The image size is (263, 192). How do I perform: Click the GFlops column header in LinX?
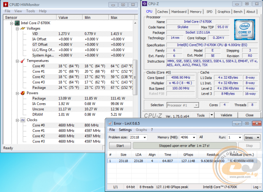pyautogui.click(x=188, y=155)
